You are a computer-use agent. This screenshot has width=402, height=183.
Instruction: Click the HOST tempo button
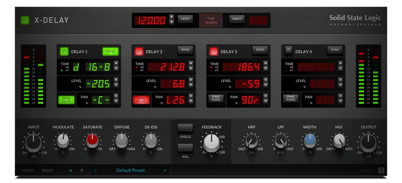(185, 19)
